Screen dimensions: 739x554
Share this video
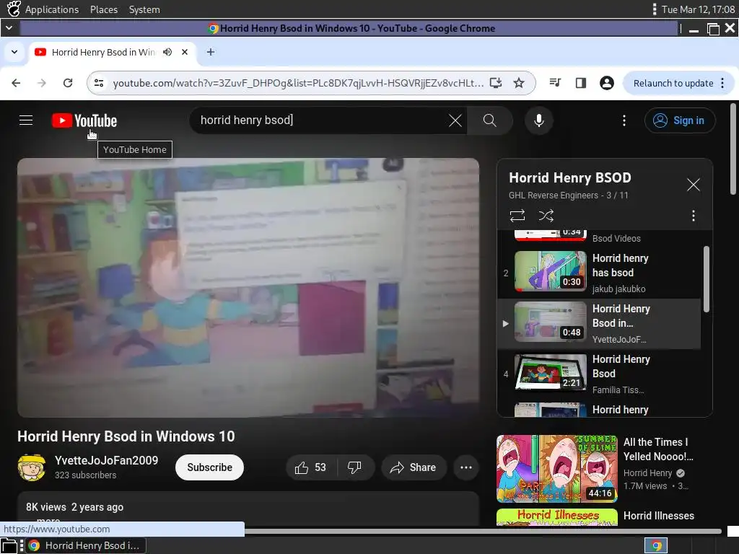(x=414, y=467)
